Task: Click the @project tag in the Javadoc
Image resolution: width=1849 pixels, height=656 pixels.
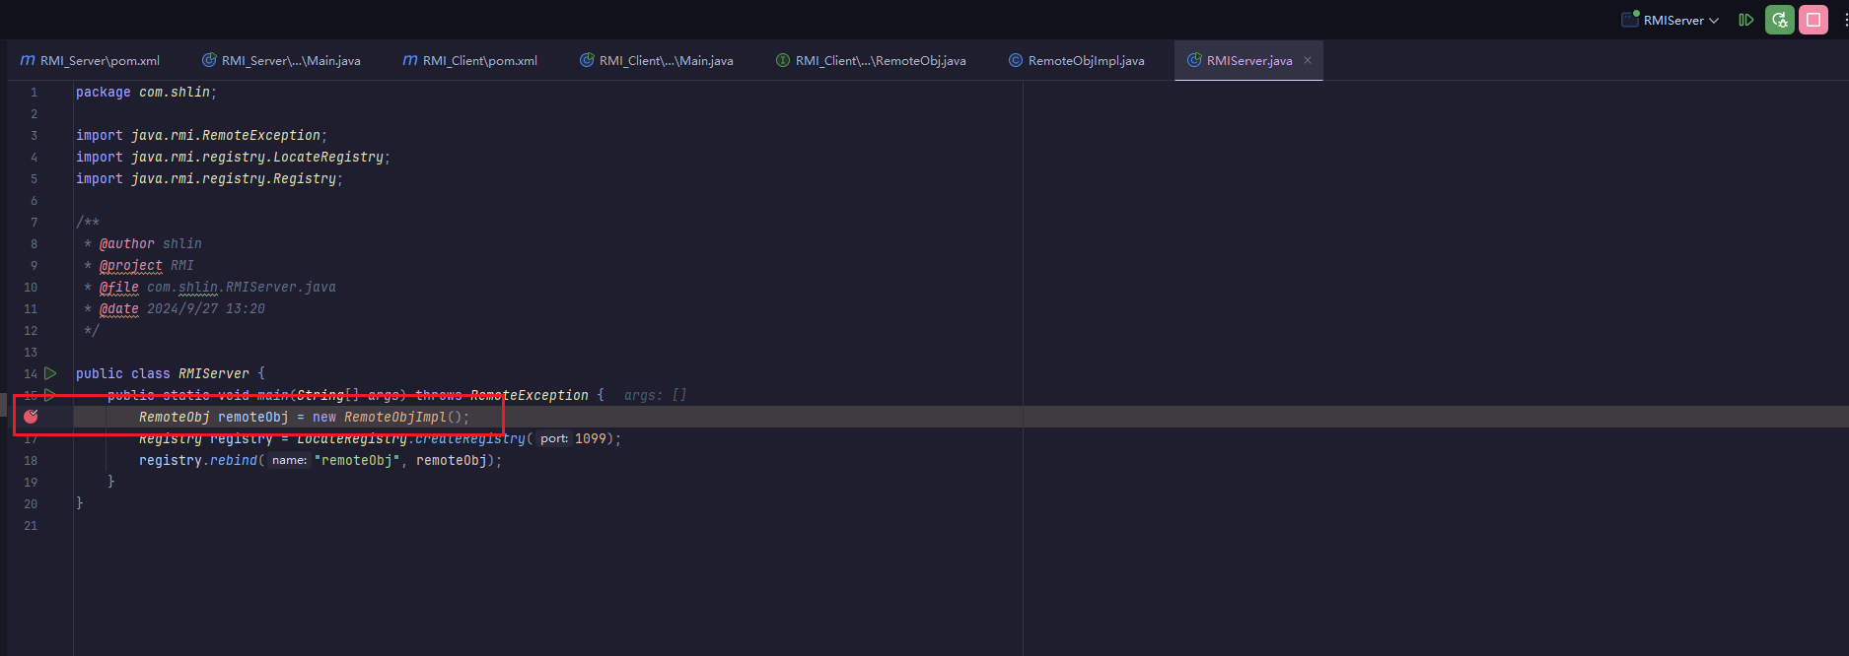Action: point(131,265)
